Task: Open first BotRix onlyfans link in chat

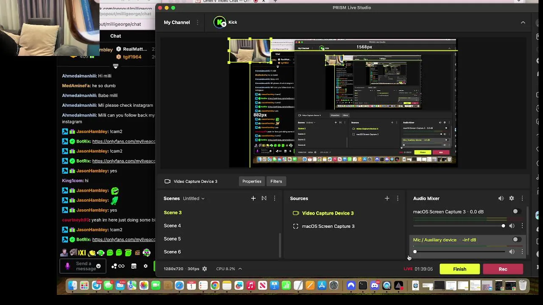Action: pos(124,141)
